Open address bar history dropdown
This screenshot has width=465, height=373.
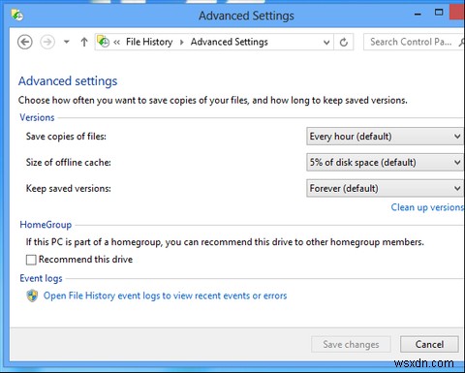326,43
